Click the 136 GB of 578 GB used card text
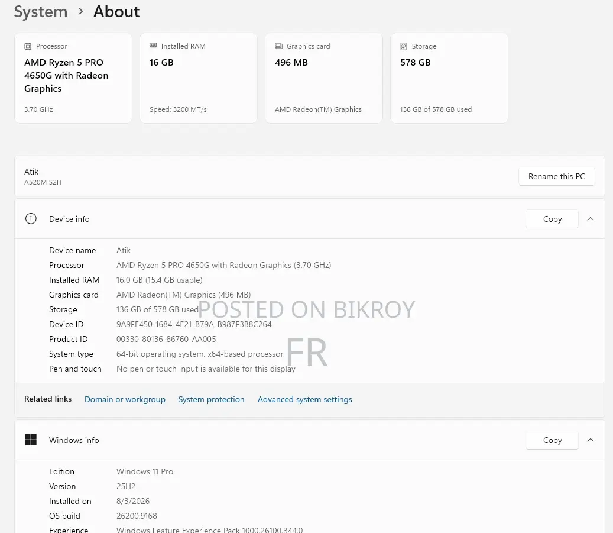613x533 pixels. 436,109
